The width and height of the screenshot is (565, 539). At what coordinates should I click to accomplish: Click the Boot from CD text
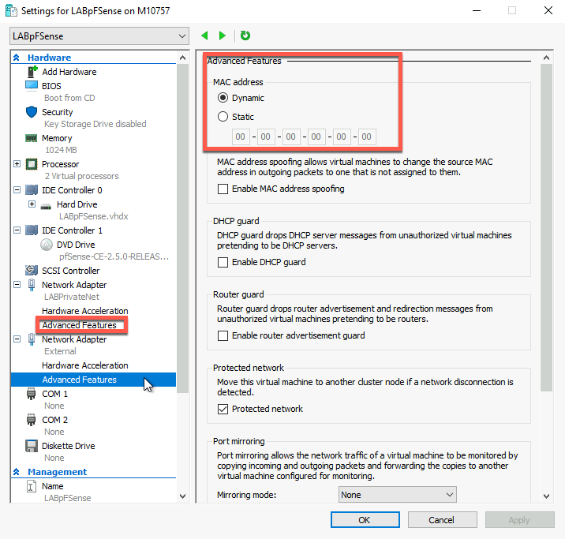pyautogui.click(x=69, y=98)
